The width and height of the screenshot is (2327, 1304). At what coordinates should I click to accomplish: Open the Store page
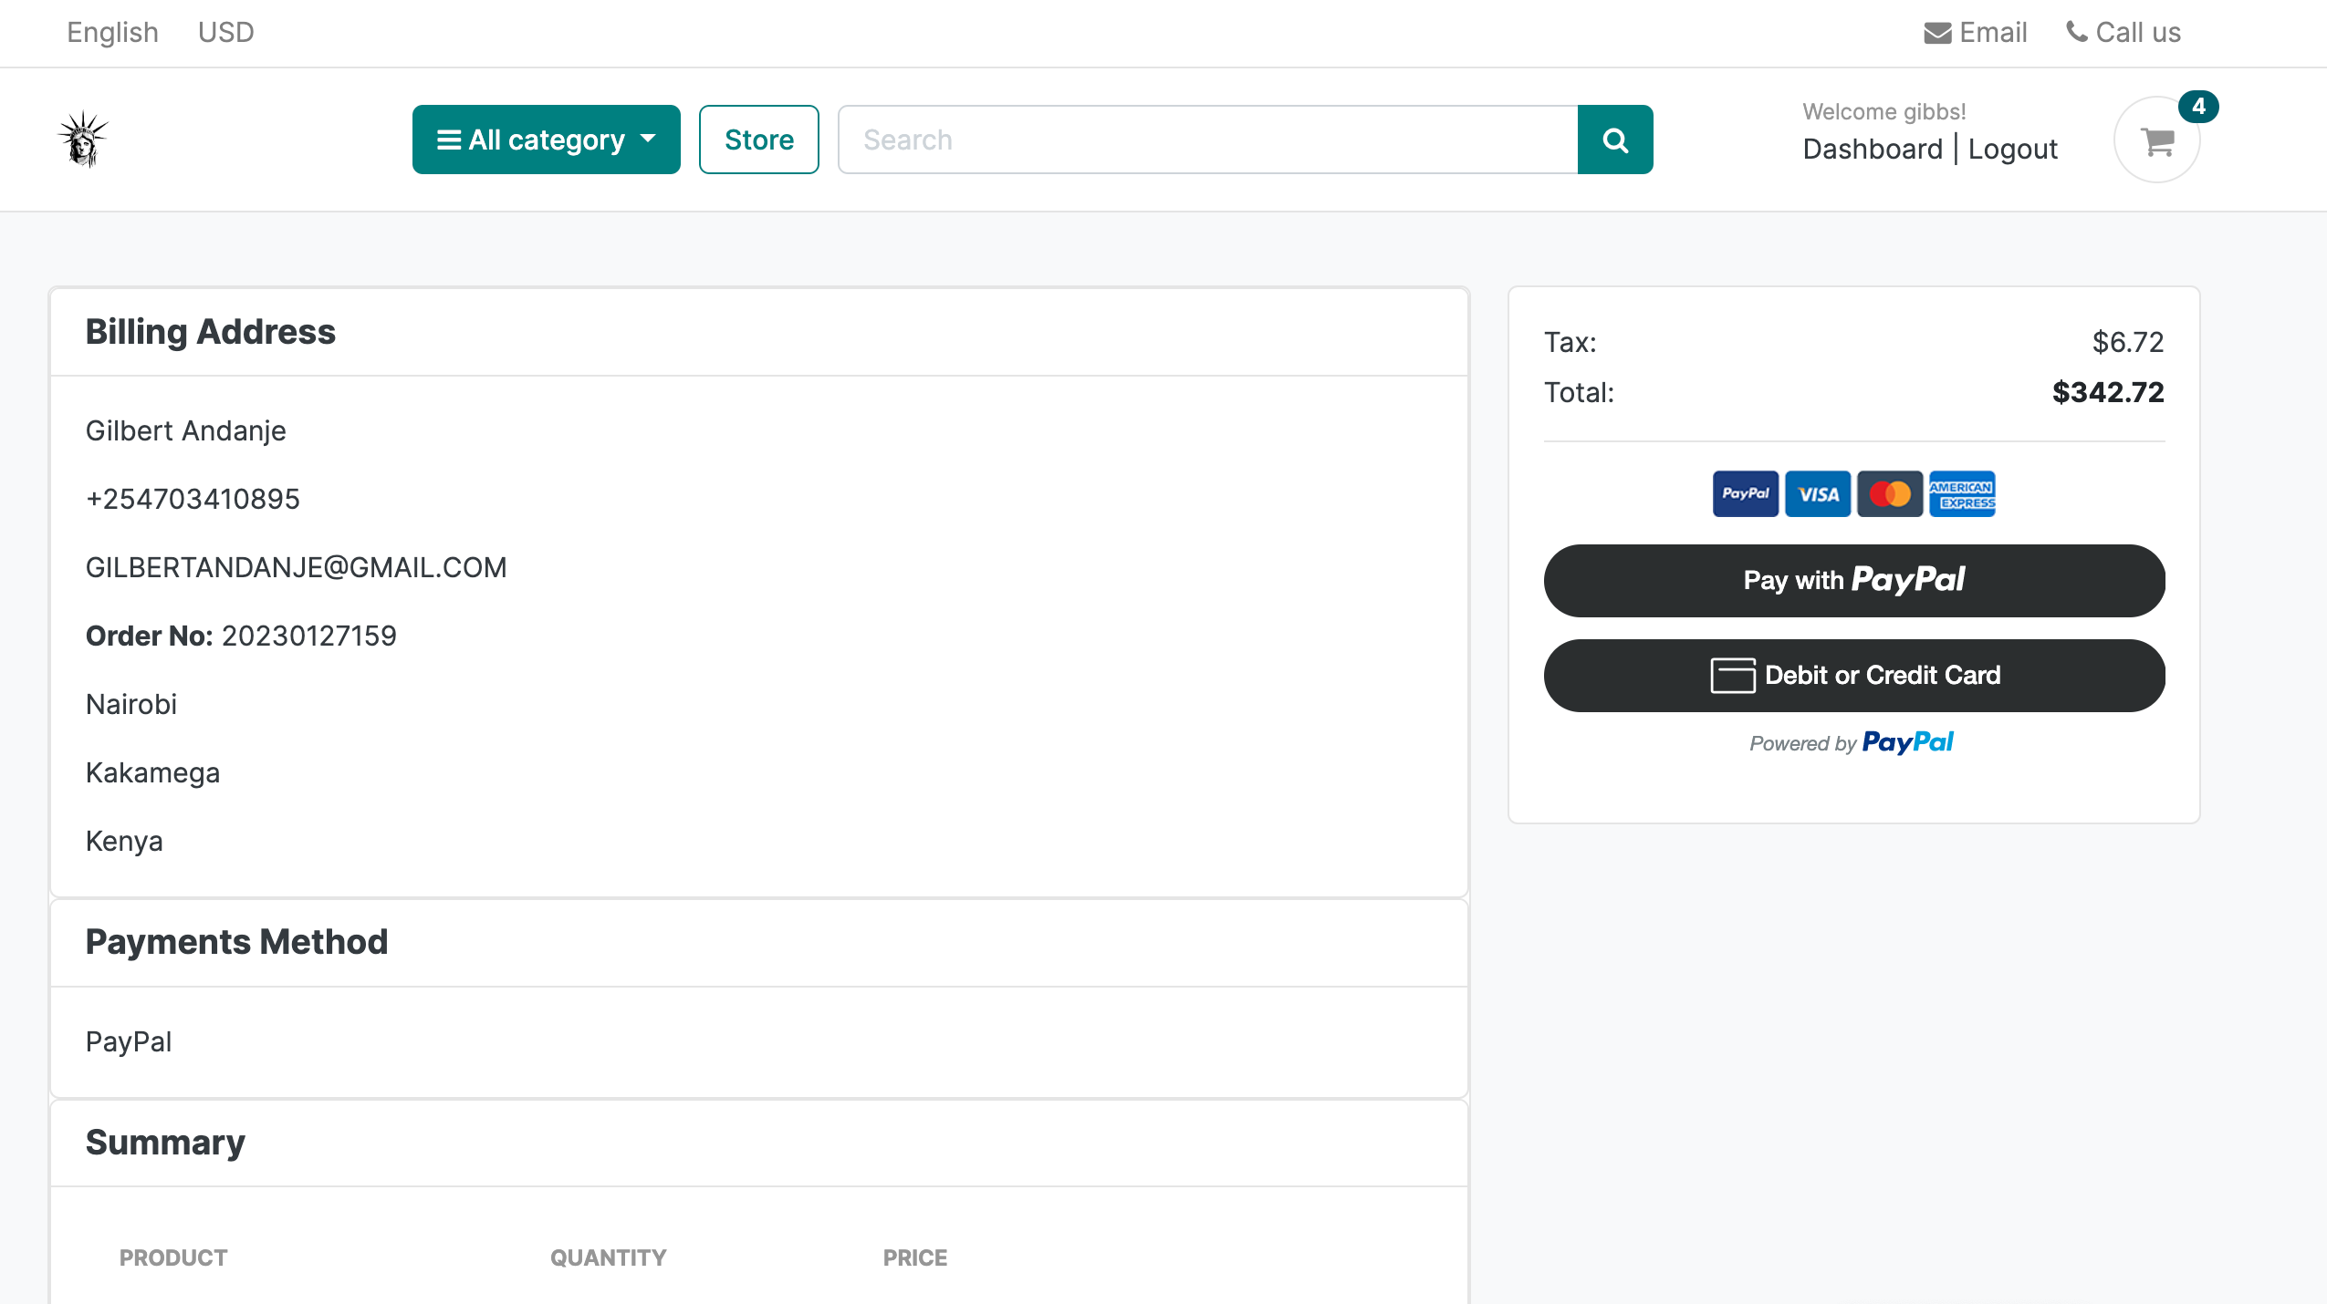click(758, 140)
